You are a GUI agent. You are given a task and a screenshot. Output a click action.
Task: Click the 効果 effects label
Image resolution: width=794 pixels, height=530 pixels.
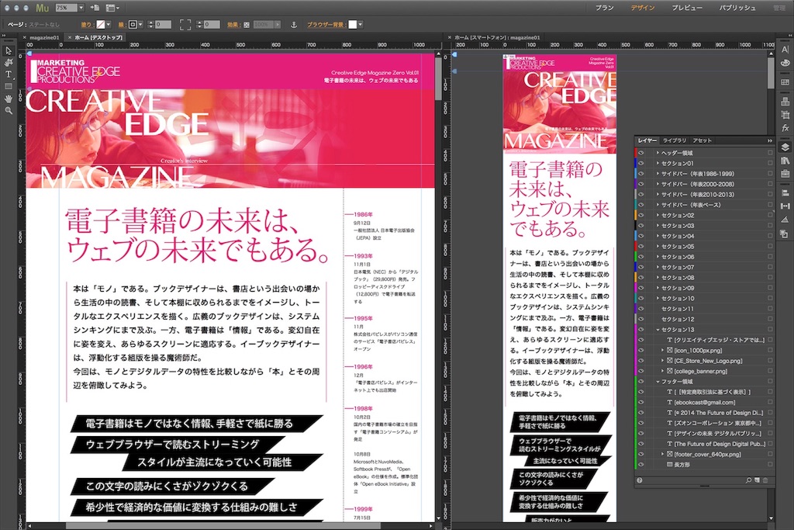click(x=233, y=24)
